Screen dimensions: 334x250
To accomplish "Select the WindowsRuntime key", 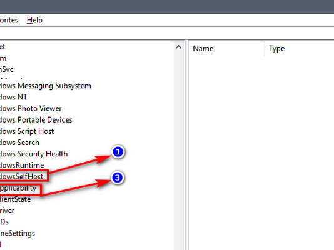I will pos(22,165).
